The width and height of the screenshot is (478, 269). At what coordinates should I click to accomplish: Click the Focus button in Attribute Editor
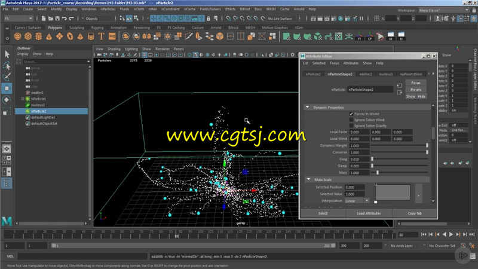click(416, 83)
